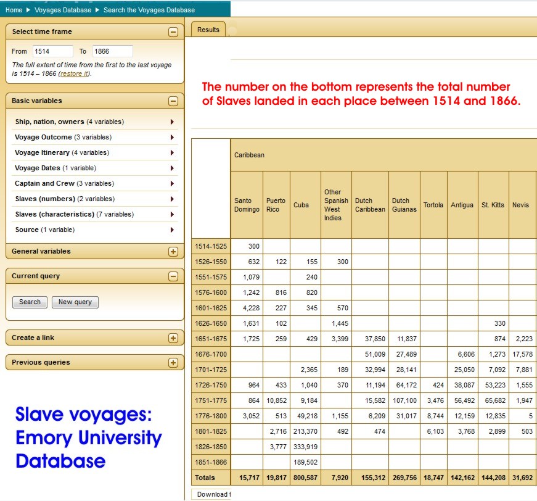
Task: Collapse the Current query panel
Action: (173, 276)
